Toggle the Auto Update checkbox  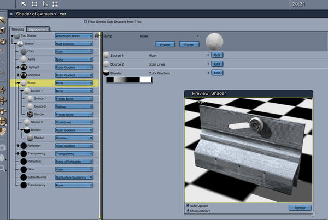coord(188,205)
